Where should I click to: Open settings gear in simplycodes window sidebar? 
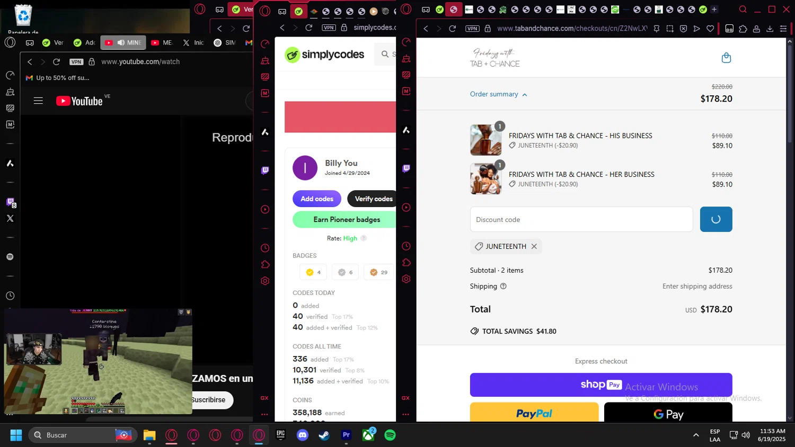coord(265,281)
